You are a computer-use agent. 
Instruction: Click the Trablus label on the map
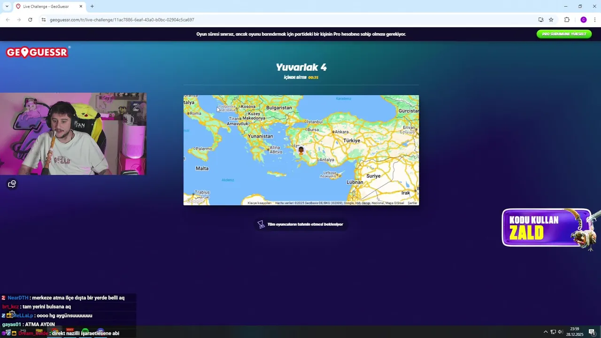pos(202,193)
